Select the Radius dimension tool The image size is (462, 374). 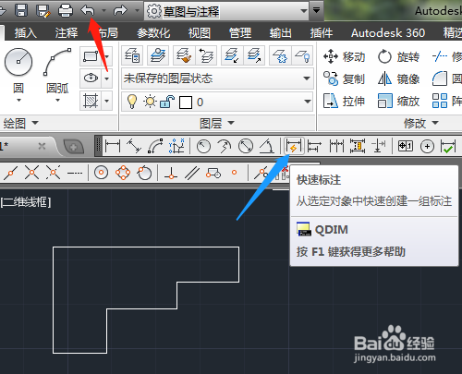(203, 146)
